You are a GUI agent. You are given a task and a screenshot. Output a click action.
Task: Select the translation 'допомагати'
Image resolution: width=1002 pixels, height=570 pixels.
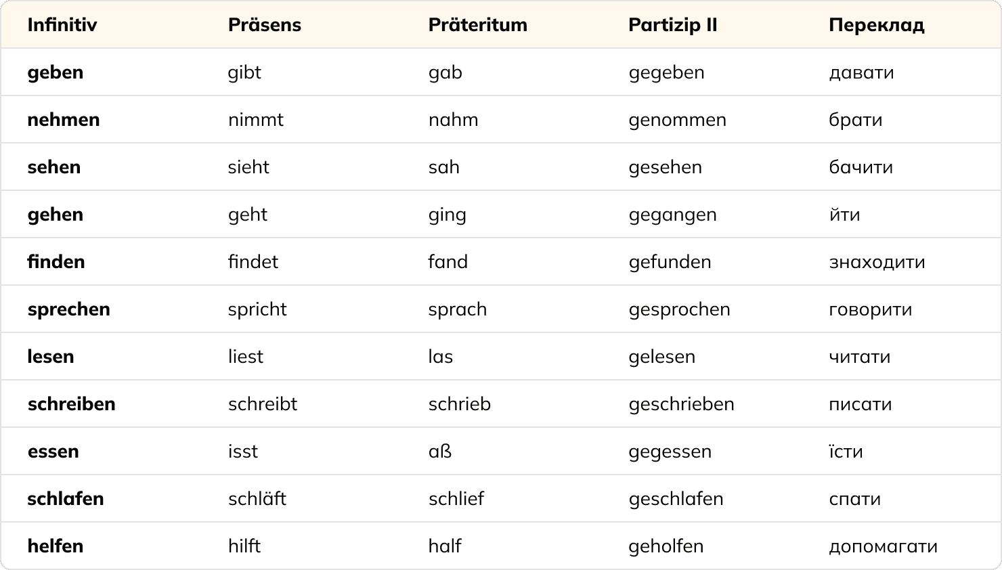pyautogui.click(x=883, y=546)
